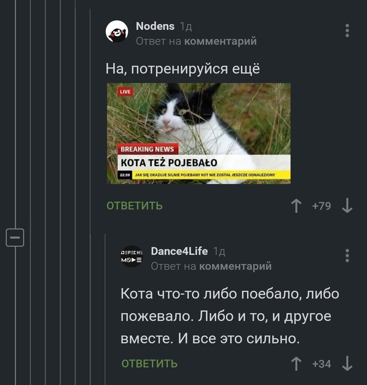
Task: Open the three-dot menu on Nodens' comment
Action: tap(347, 31)
